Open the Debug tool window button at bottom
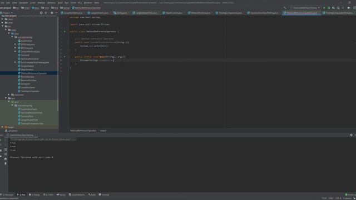 click(x=34, y=194)
